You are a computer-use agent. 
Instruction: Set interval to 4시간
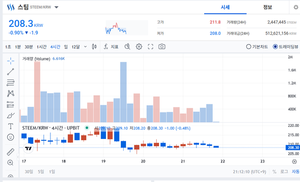[x=55, y=47]
